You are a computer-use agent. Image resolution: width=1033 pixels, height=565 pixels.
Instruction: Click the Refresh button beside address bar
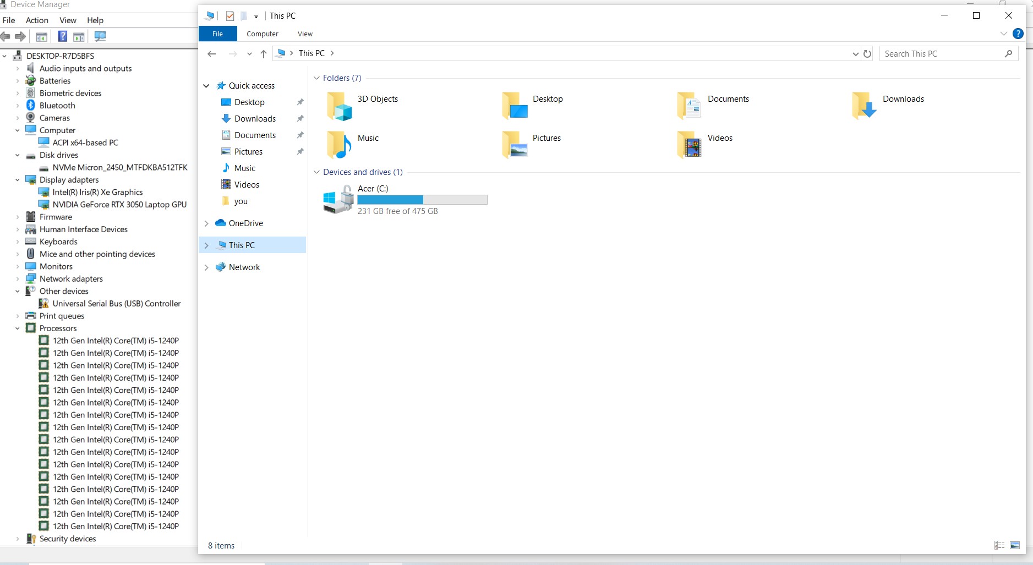(867, 54)
